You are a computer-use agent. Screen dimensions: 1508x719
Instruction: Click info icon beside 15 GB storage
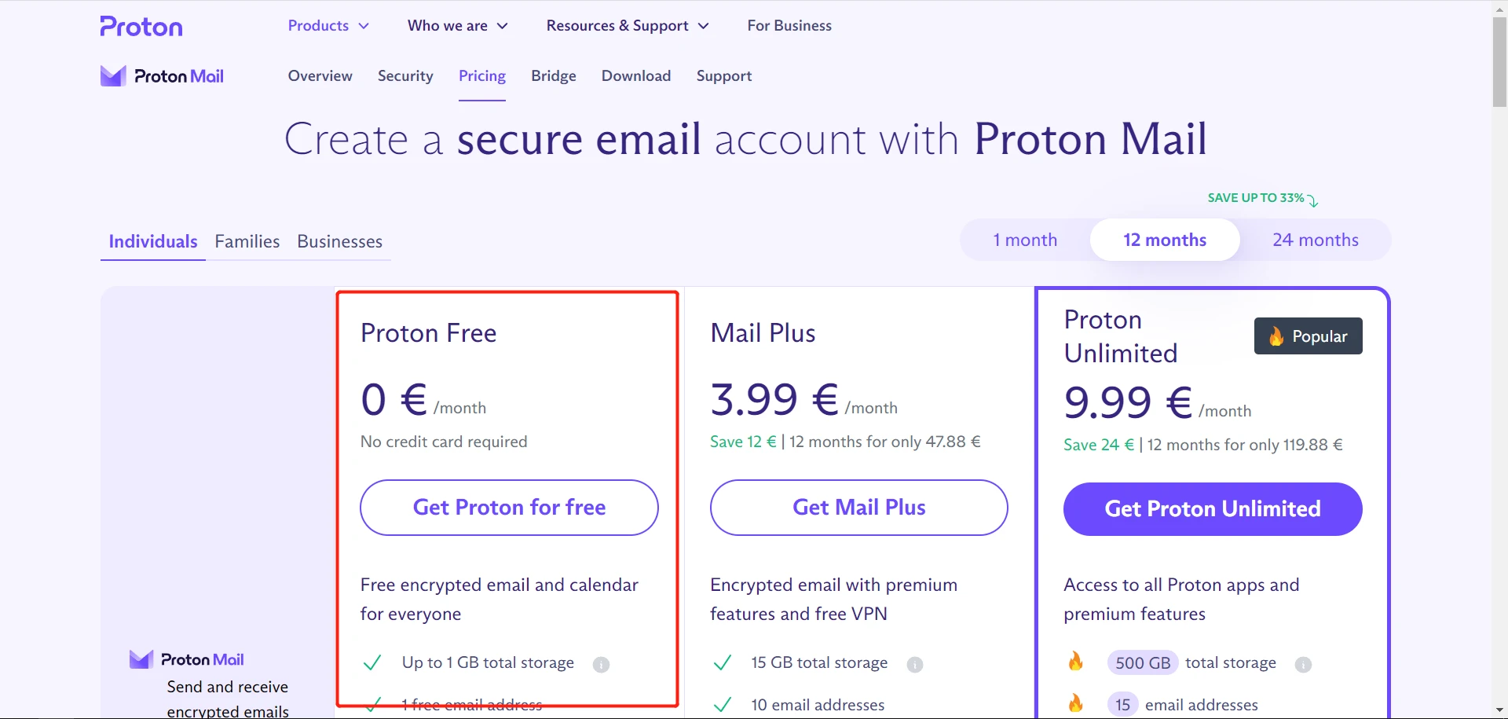pyautogui.click(x=915, y=665)
